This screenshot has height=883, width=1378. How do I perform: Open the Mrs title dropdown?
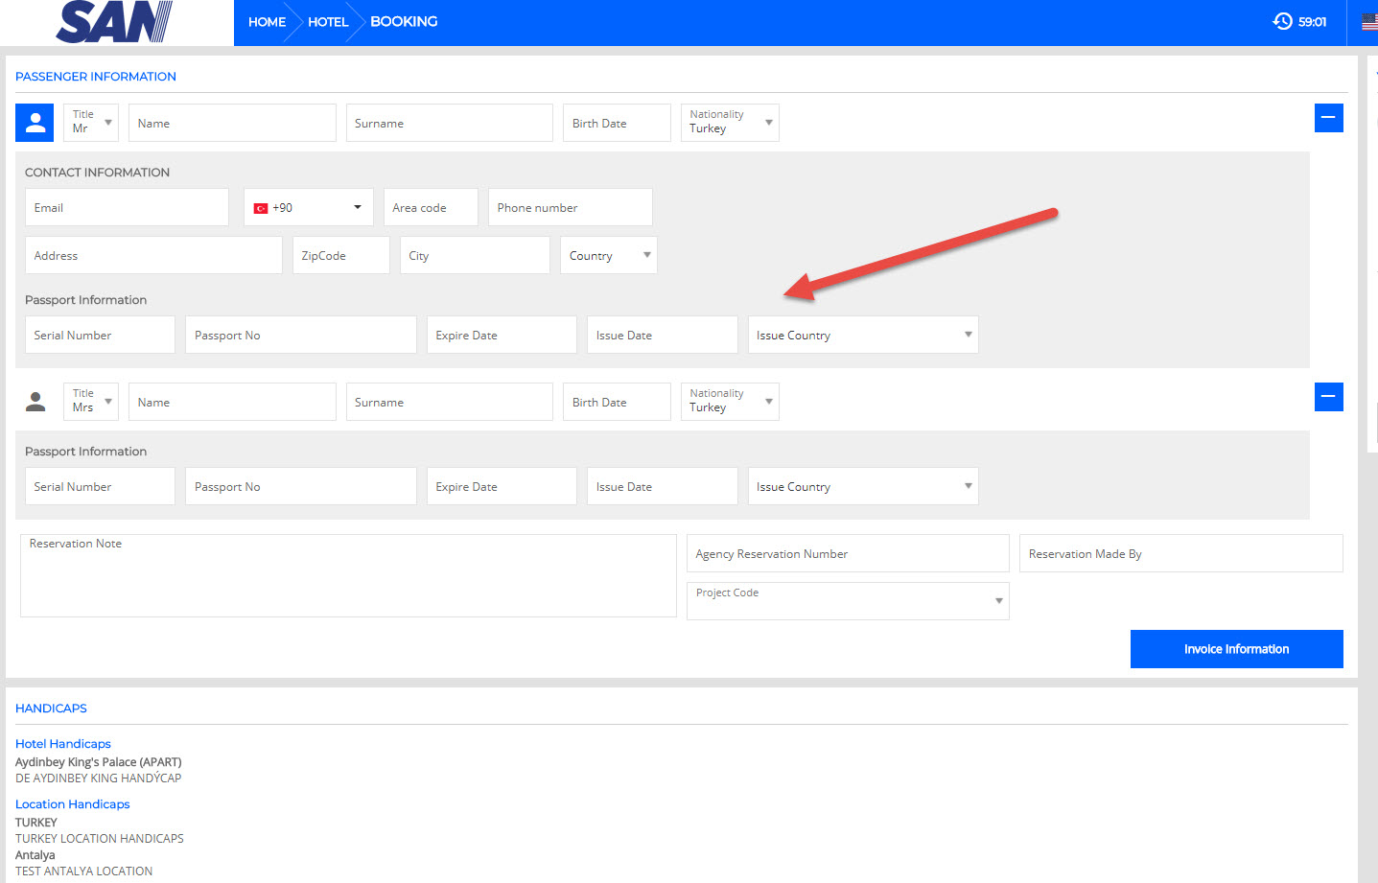pos(91,402)
